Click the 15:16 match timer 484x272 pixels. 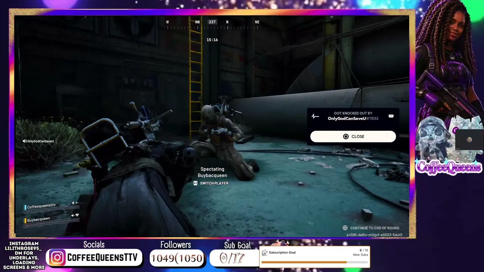tap(212, 40)
